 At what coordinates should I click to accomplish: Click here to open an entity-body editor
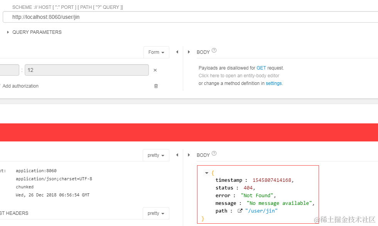click(239, 76)
